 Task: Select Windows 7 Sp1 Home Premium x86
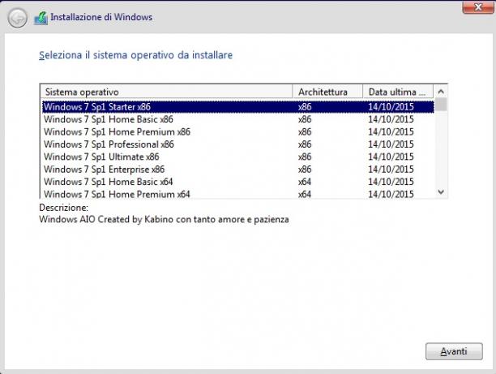click(x=238, y=131)
